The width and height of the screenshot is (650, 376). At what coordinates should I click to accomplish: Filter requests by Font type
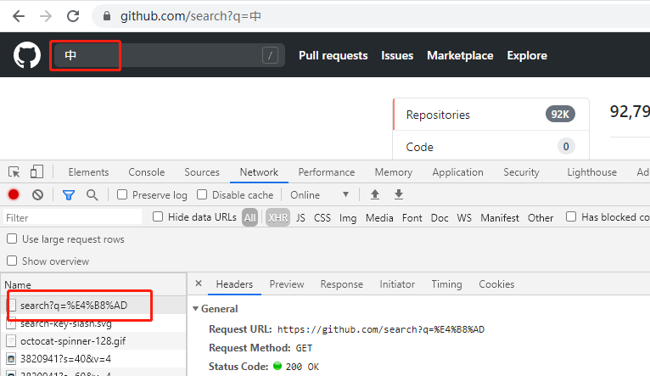point(412,218)
